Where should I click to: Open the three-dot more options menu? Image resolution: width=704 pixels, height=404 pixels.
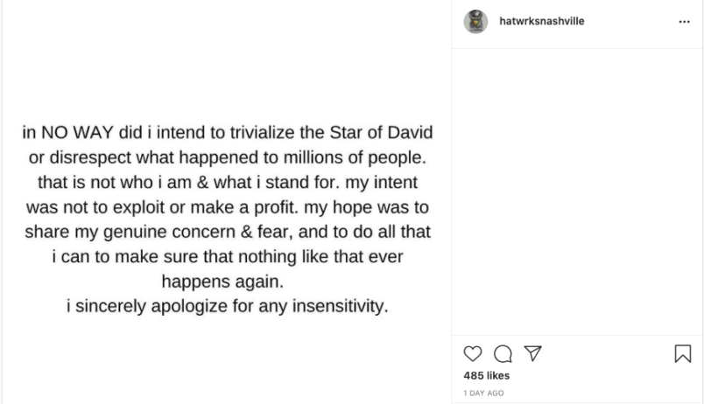point(684,22)
